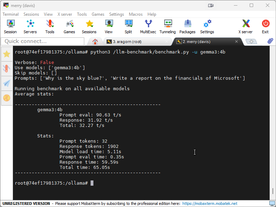276x207 pixels.
Task: Click the new tab button
Action: pos(251,42)
